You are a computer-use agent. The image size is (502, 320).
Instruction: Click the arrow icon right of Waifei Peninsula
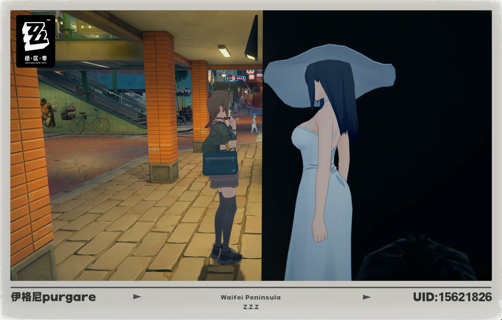pos(367,297)
